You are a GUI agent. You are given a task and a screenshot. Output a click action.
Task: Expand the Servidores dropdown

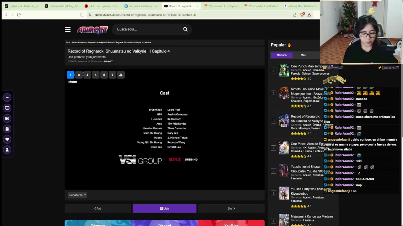[77, 195]
